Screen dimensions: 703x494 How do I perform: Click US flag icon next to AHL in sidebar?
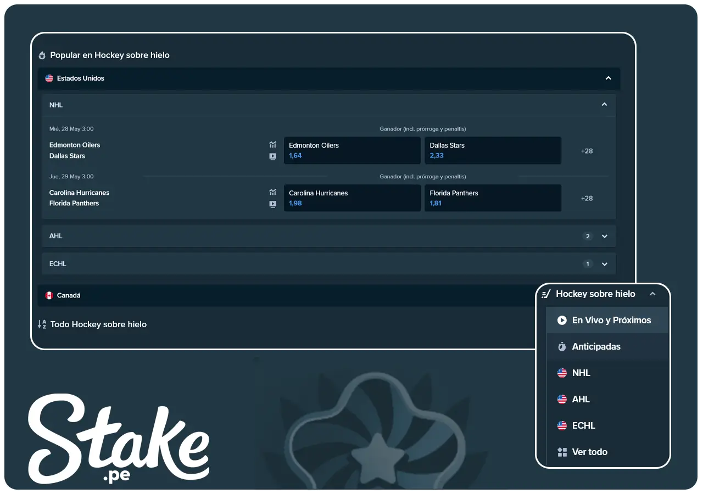(x=562, y=400)
